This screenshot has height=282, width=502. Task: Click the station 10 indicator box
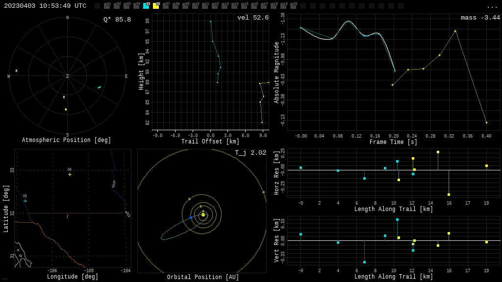click(x=195, y=6)
